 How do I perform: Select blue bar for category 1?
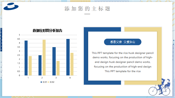[x=26, y=58]
